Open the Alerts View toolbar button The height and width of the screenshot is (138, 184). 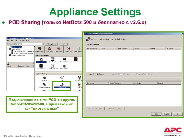click(49, 49)
